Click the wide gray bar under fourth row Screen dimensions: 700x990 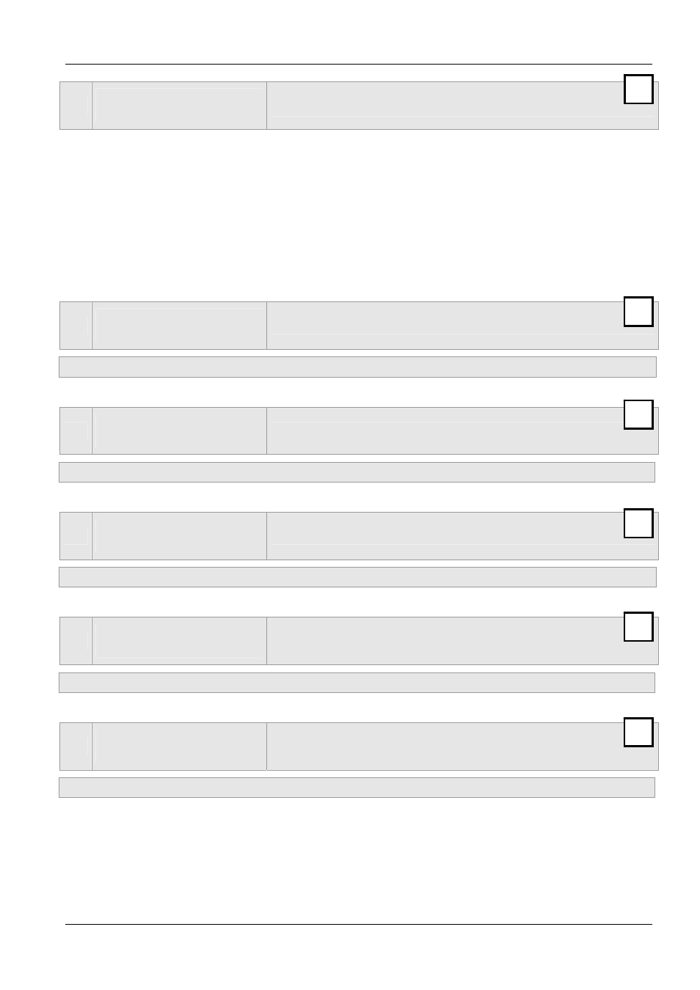357,577
